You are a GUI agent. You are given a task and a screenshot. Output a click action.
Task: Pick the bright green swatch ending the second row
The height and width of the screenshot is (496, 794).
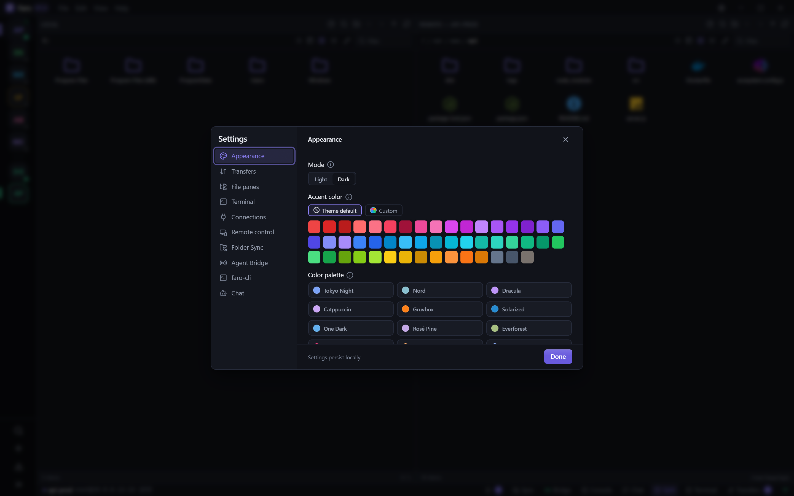(x=558, y=242)
